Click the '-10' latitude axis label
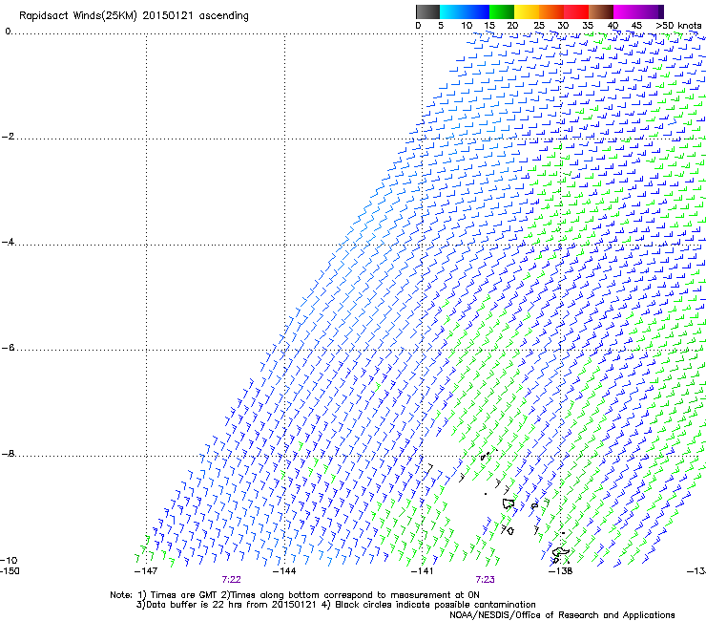The height and width of the screenshot is (621, 706). 10,560
